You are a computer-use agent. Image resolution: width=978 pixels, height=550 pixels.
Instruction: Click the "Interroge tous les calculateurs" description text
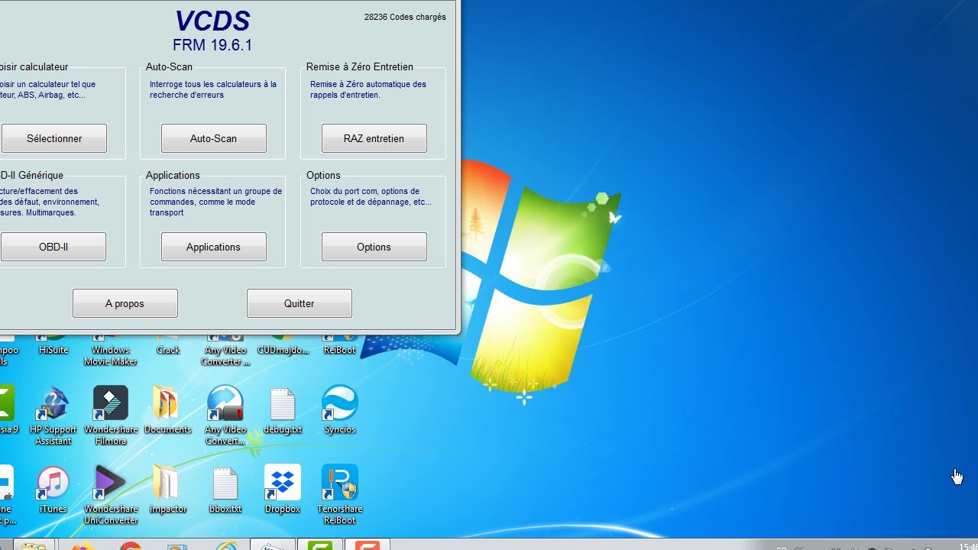tap(213, 89)
